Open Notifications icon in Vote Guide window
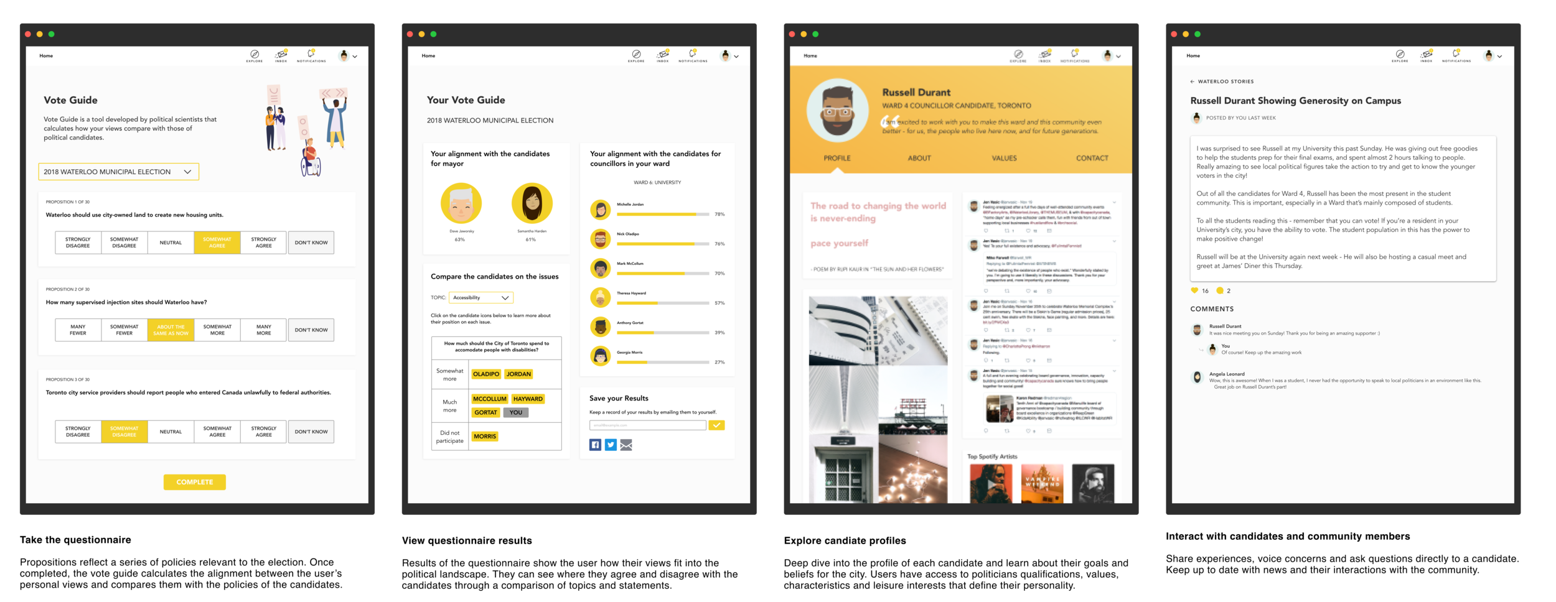 (x=311, y=55)
